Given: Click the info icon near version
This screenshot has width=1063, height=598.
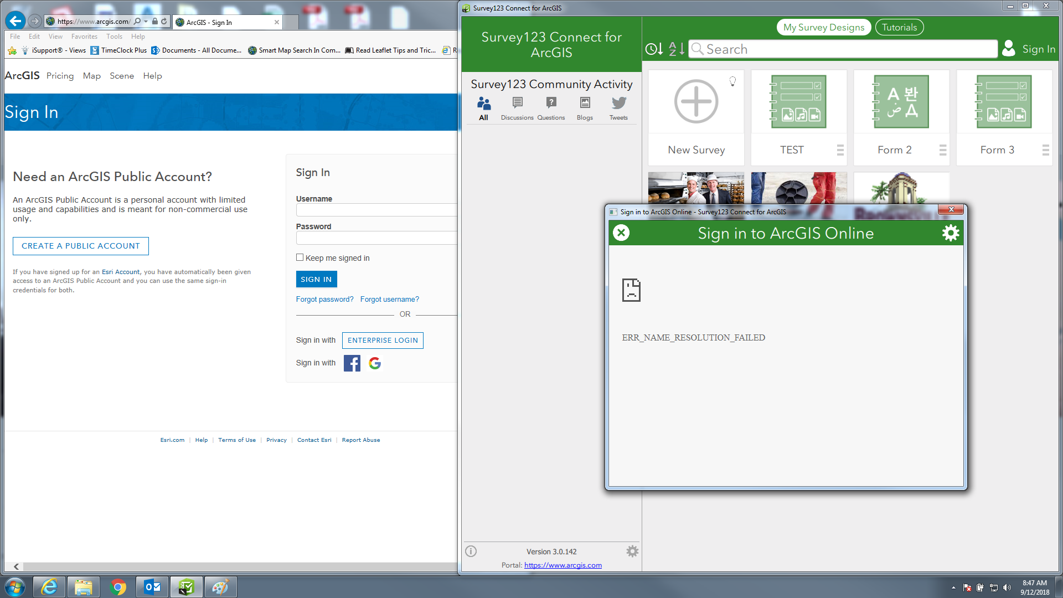Looking at the screenshot, I should pyautogui.click(x=471, y=551).
